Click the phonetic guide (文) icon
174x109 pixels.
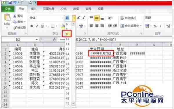point(81,26)
